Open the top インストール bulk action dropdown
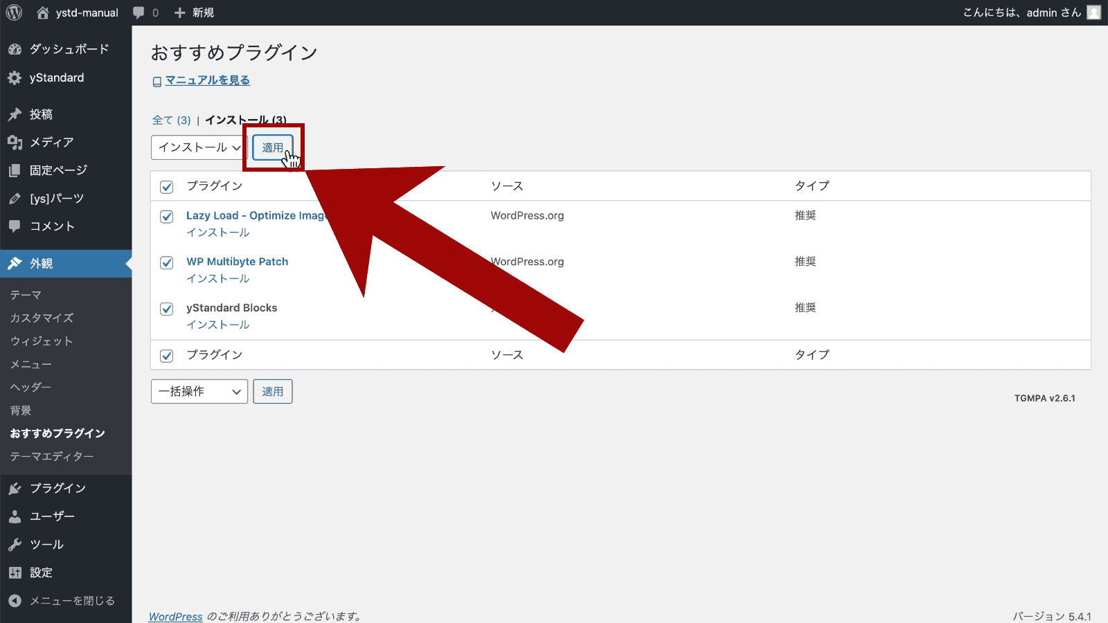 (199, 147)
